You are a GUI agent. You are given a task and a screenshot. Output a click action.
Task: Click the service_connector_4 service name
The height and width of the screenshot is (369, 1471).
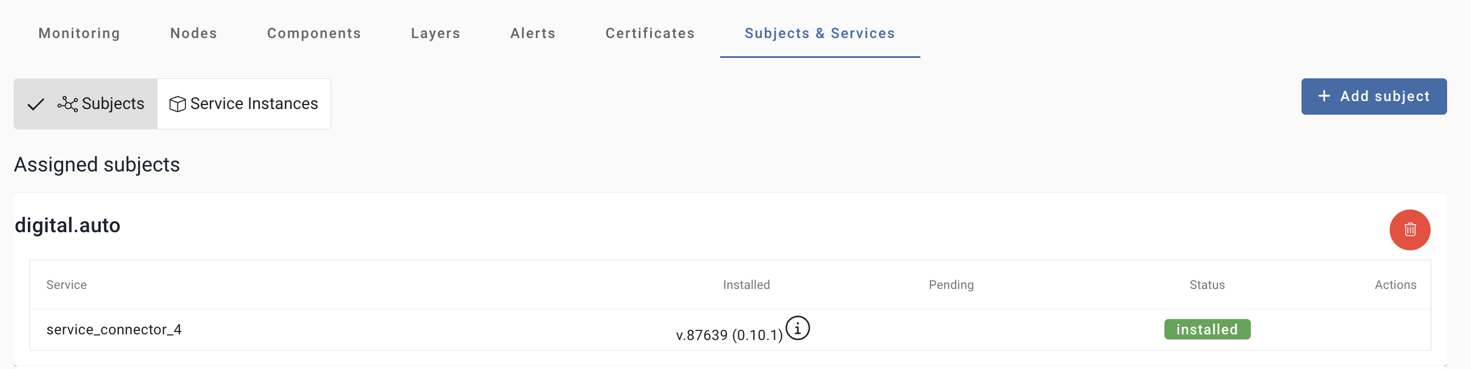(114, 330)
